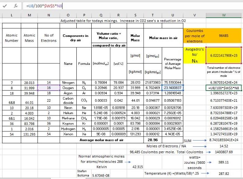Click the 'Temperature (K) =(Watts/SB)^.25' label
This screenshot has height=179, width=243.
coord(171,173)
